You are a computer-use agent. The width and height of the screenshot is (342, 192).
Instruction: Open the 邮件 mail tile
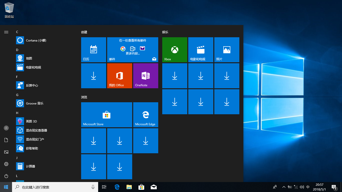(132, 50)
